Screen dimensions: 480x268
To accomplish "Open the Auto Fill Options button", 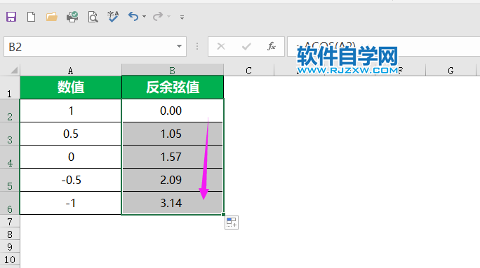I will click(232, 223).
